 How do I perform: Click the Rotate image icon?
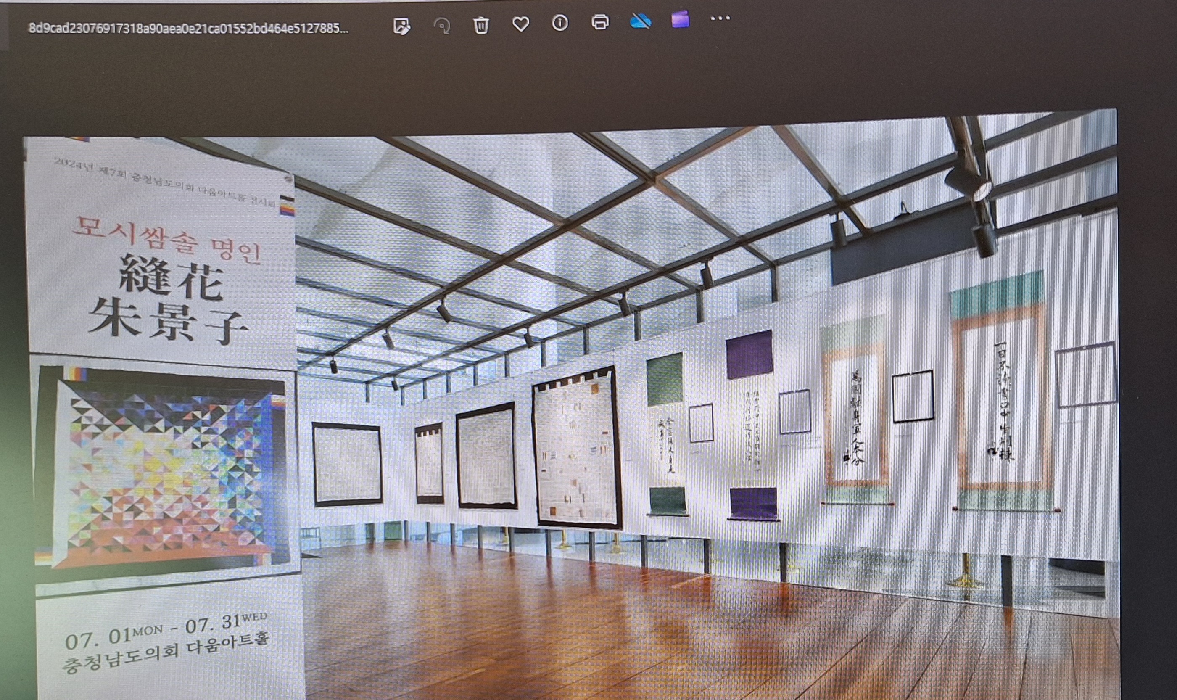[442, 26]
